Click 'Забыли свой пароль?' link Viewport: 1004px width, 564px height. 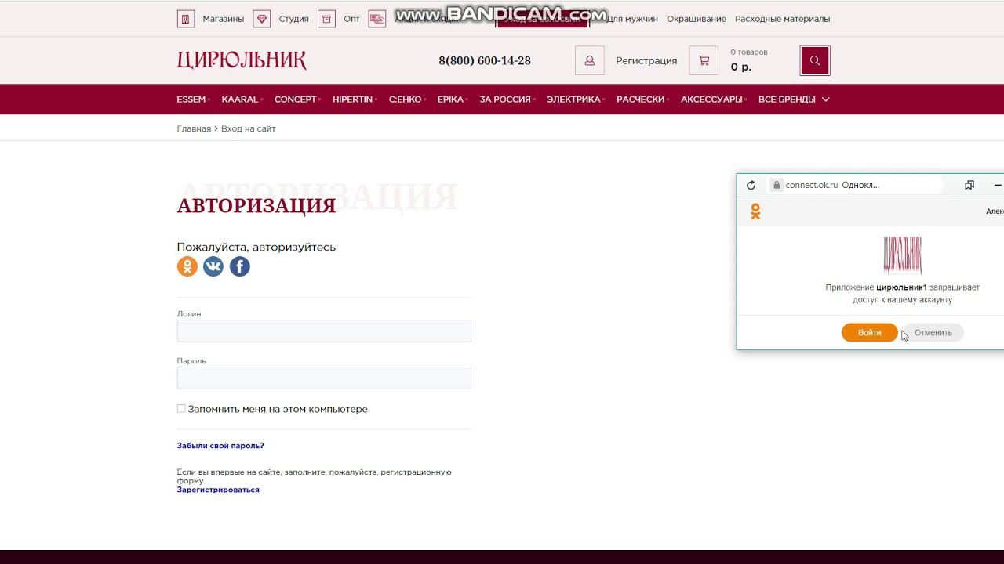click(220, 446)
